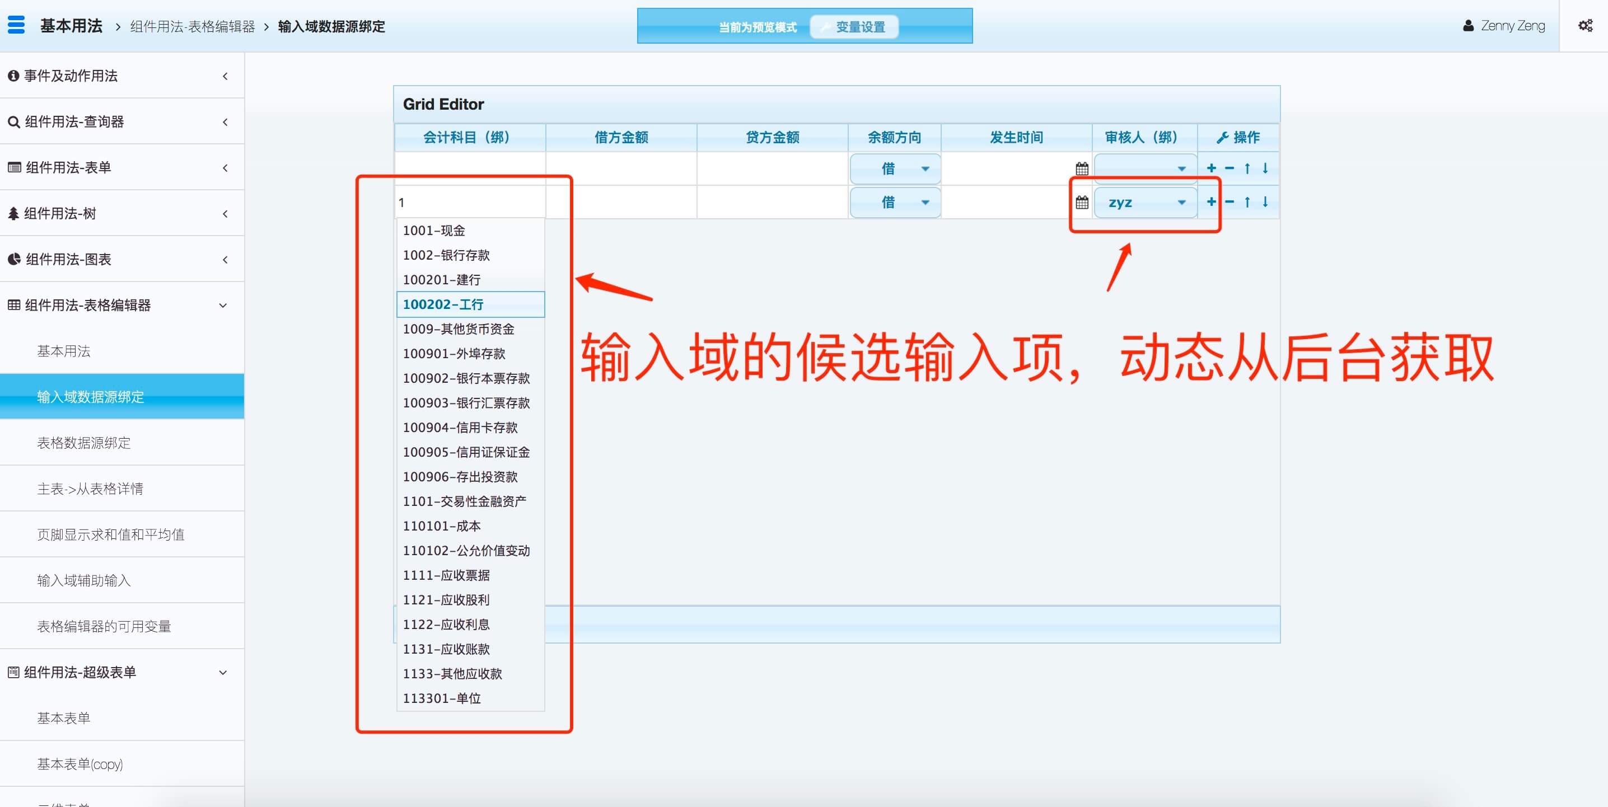The height and width of the screenshot is (807, 1608).
Task: Click remove row minus in second row
Action: [x=1229, y=201]
